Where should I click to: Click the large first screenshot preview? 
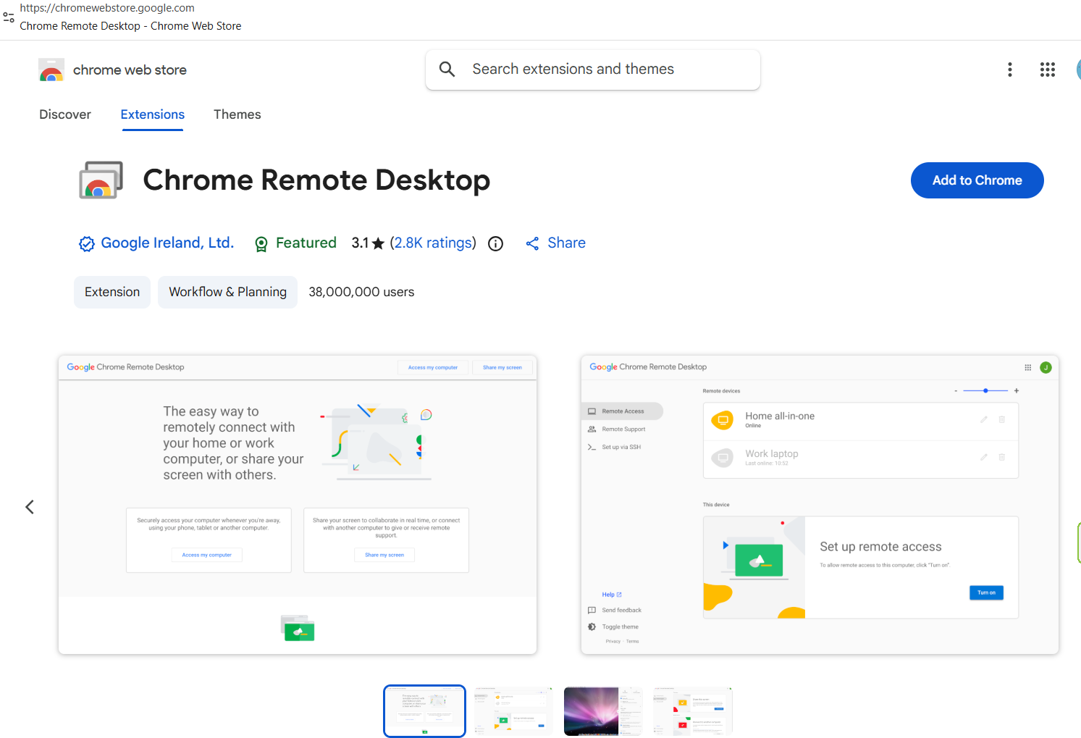tap(298, 505)
